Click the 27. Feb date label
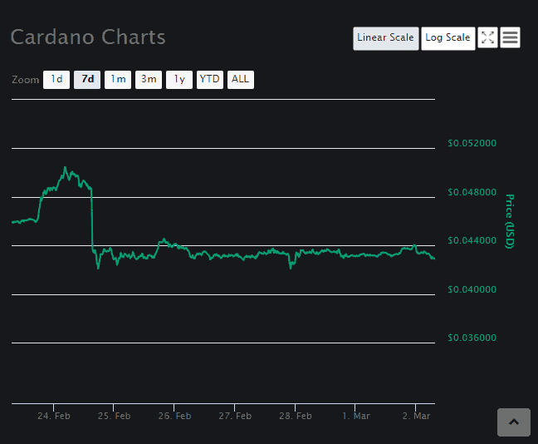Image resolution: width=538 pixels, height=444 pixels. coord(235,416)
